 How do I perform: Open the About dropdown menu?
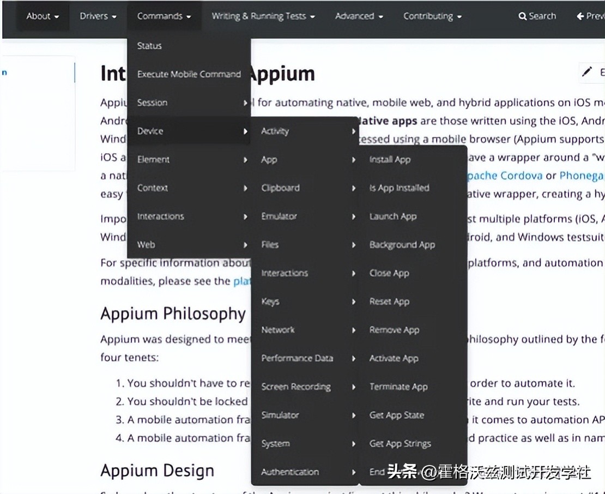click(43, 16)
